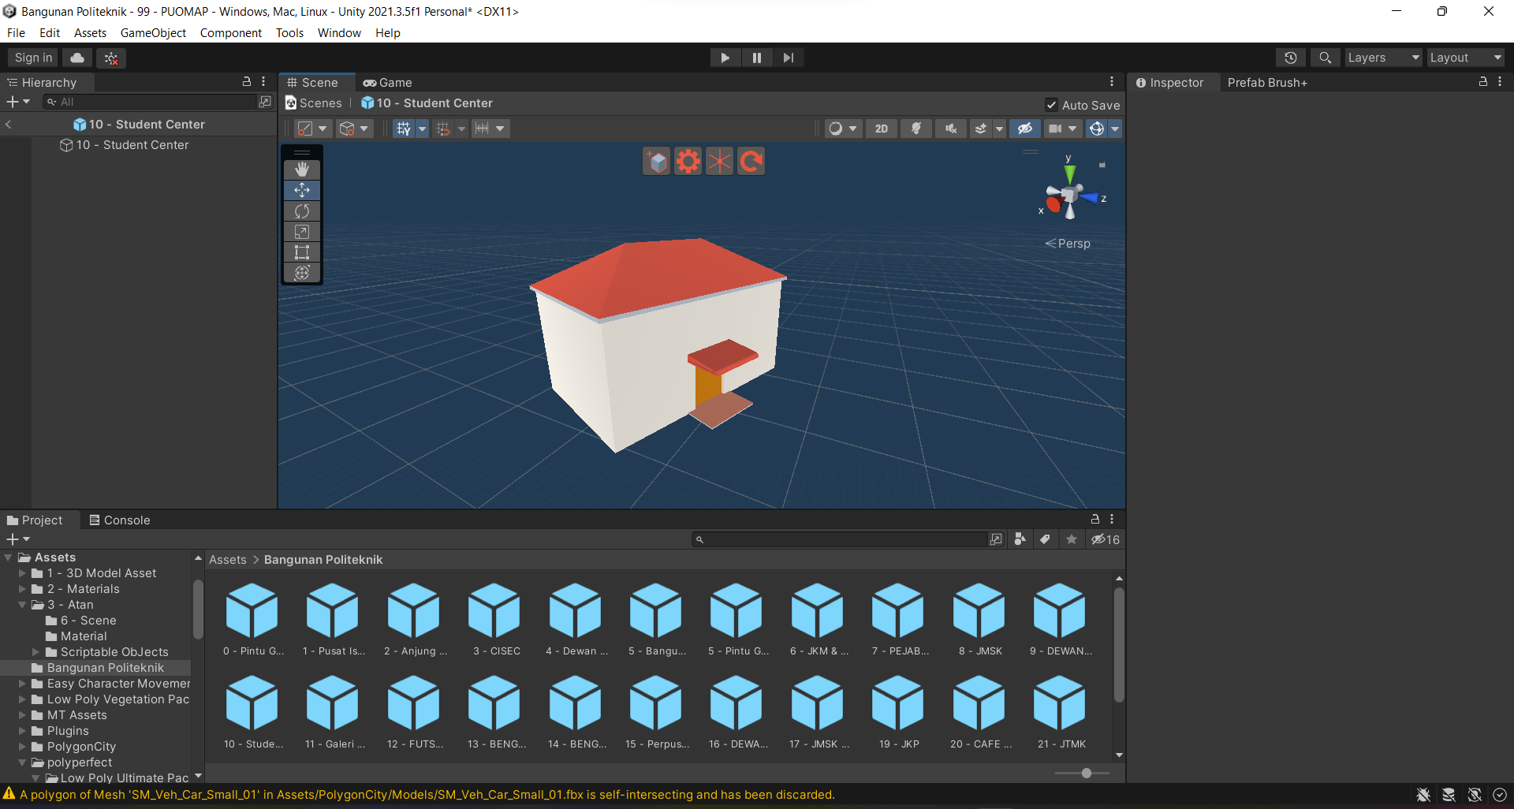Open the Layout dropdown
1514x809 pixels.
pos(1465,58)
